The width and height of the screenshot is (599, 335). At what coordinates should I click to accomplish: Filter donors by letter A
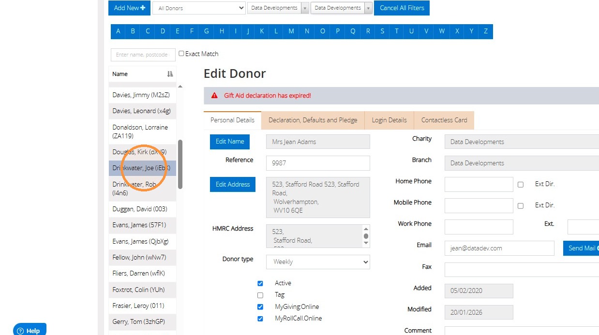tap(118, 31)
